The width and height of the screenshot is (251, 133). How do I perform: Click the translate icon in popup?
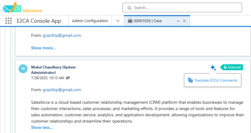point(190,80)
